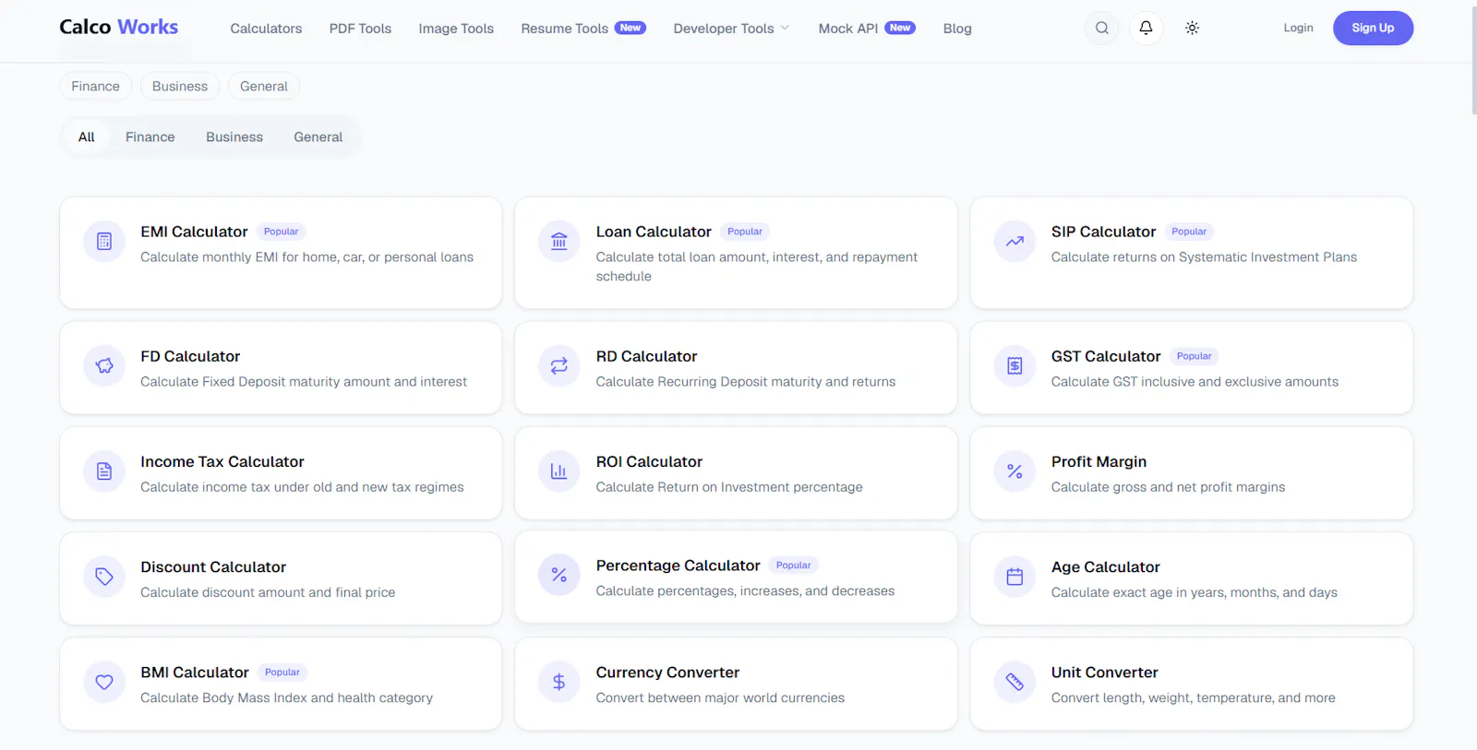The width and height of the screenshot is (1477, 750).
Task: Open the Percentage Calculator title
Action: click(x=678, y=565)
